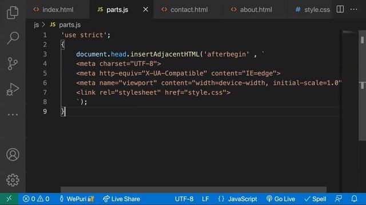Click the horizontal scrollbar of the editor
The width and height of the screenshot is (366, 205).
(193, 190)
